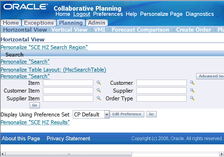Open the Customer Item lookup magnifier
This screenshot has width=224, height=157.
pyautogui.click(x=99, y=91)
